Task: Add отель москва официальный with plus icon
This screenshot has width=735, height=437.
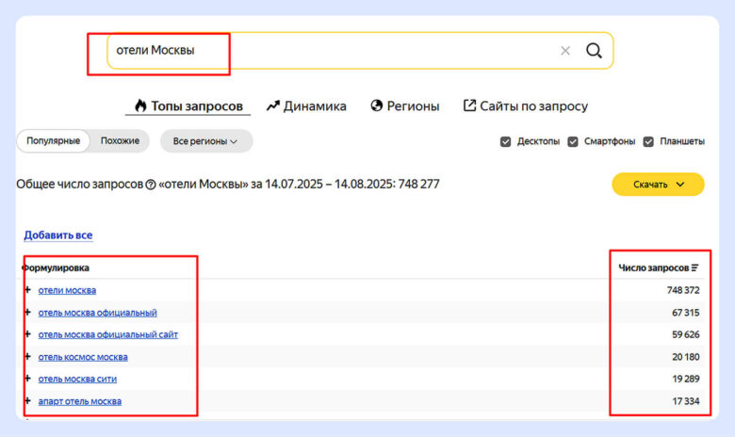Action: click(28, 312)
